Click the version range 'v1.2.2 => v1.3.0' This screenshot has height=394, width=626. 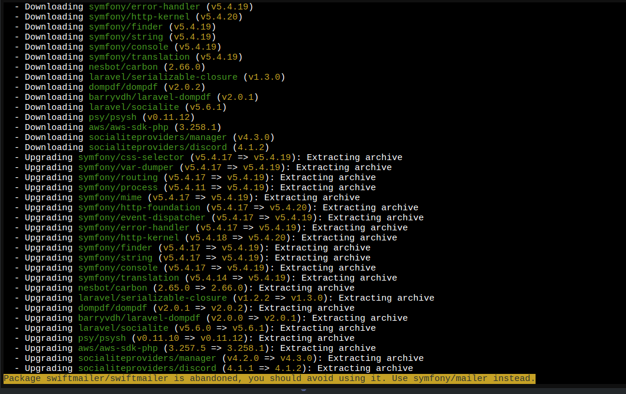click(280, 298)
